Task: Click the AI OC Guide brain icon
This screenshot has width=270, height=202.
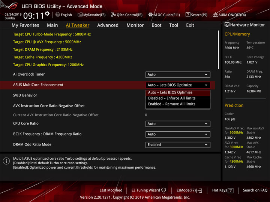Action: [x=150, y=15]
